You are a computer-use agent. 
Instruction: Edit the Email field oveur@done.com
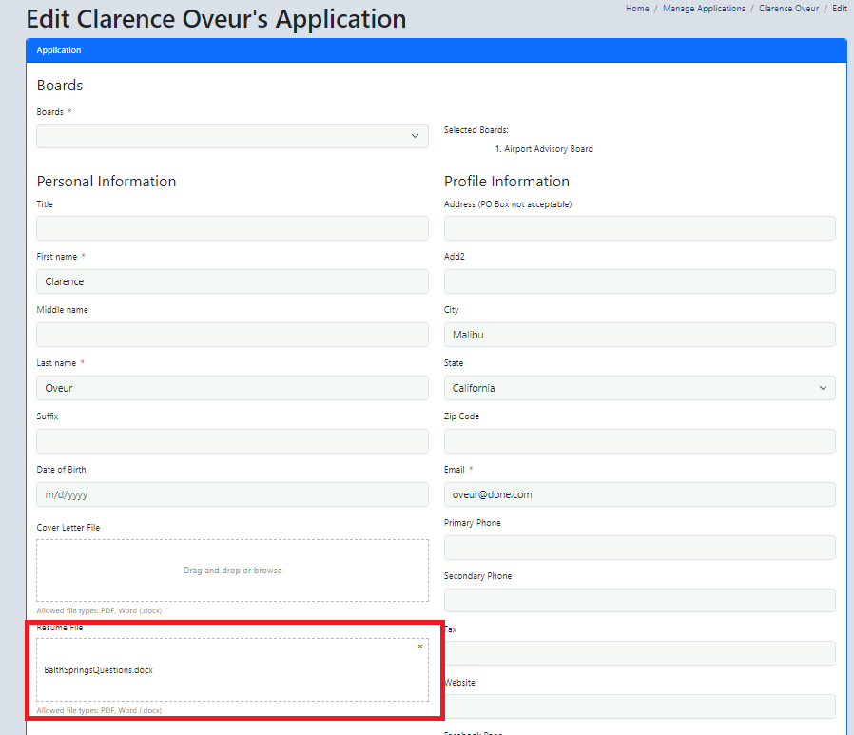coord(639,494)
